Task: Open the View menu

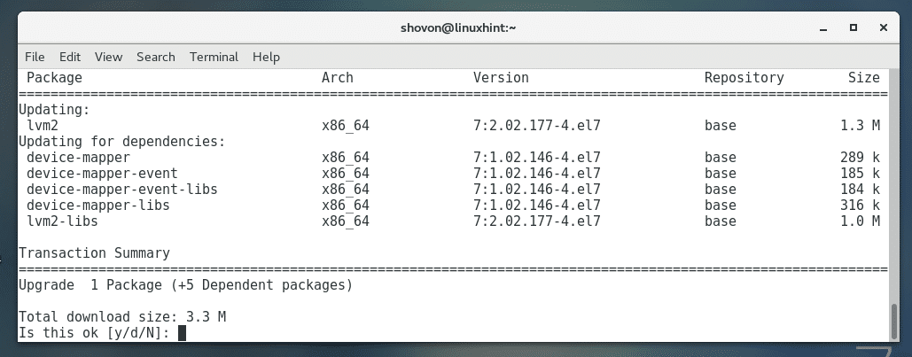Action: pyautogui.click(x=108, y=57)
